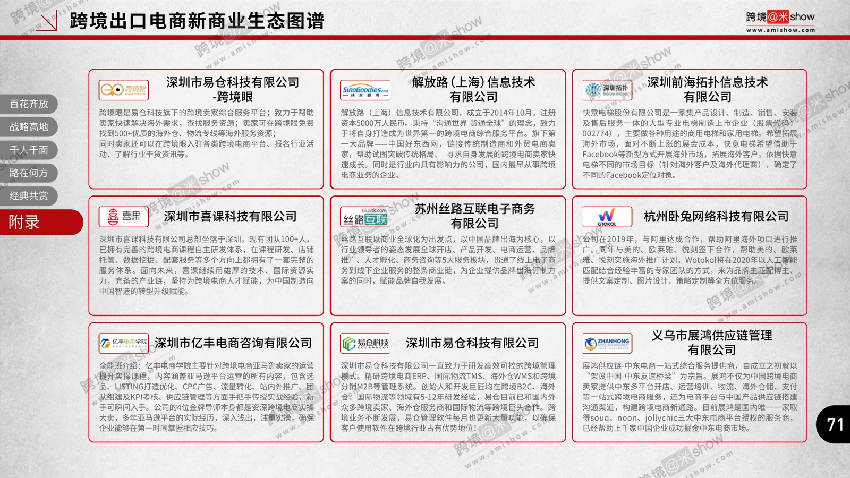Open the 战略高地 section tab
850x478 pixels.
pos(29,127)
